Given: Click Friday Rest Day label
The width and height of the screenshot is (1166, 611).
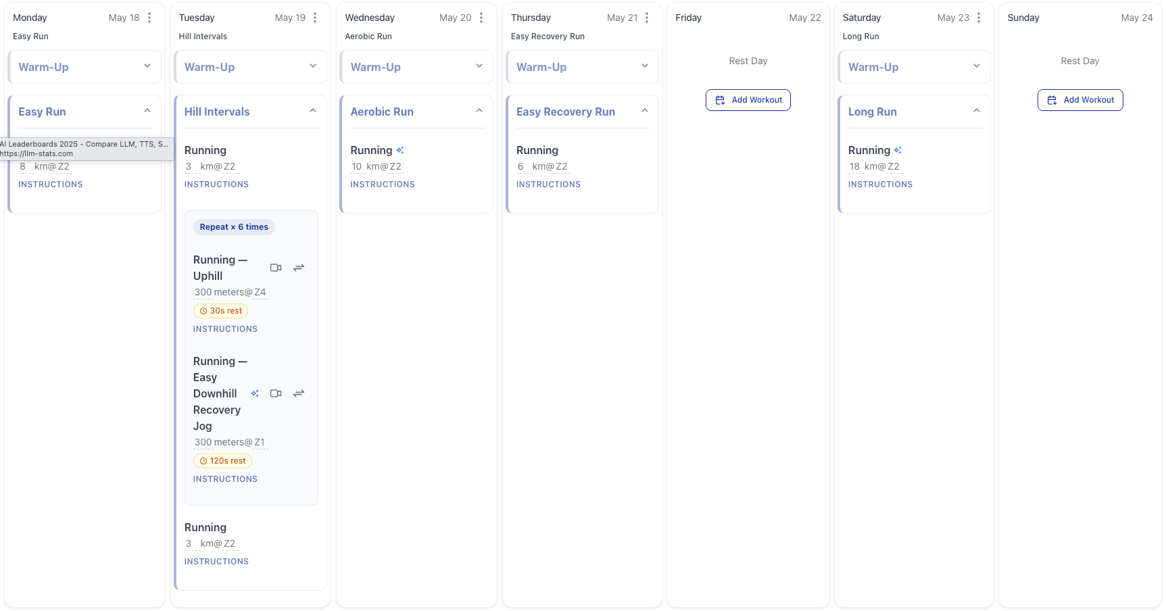Looking at the screenshot, I should 748,61.
